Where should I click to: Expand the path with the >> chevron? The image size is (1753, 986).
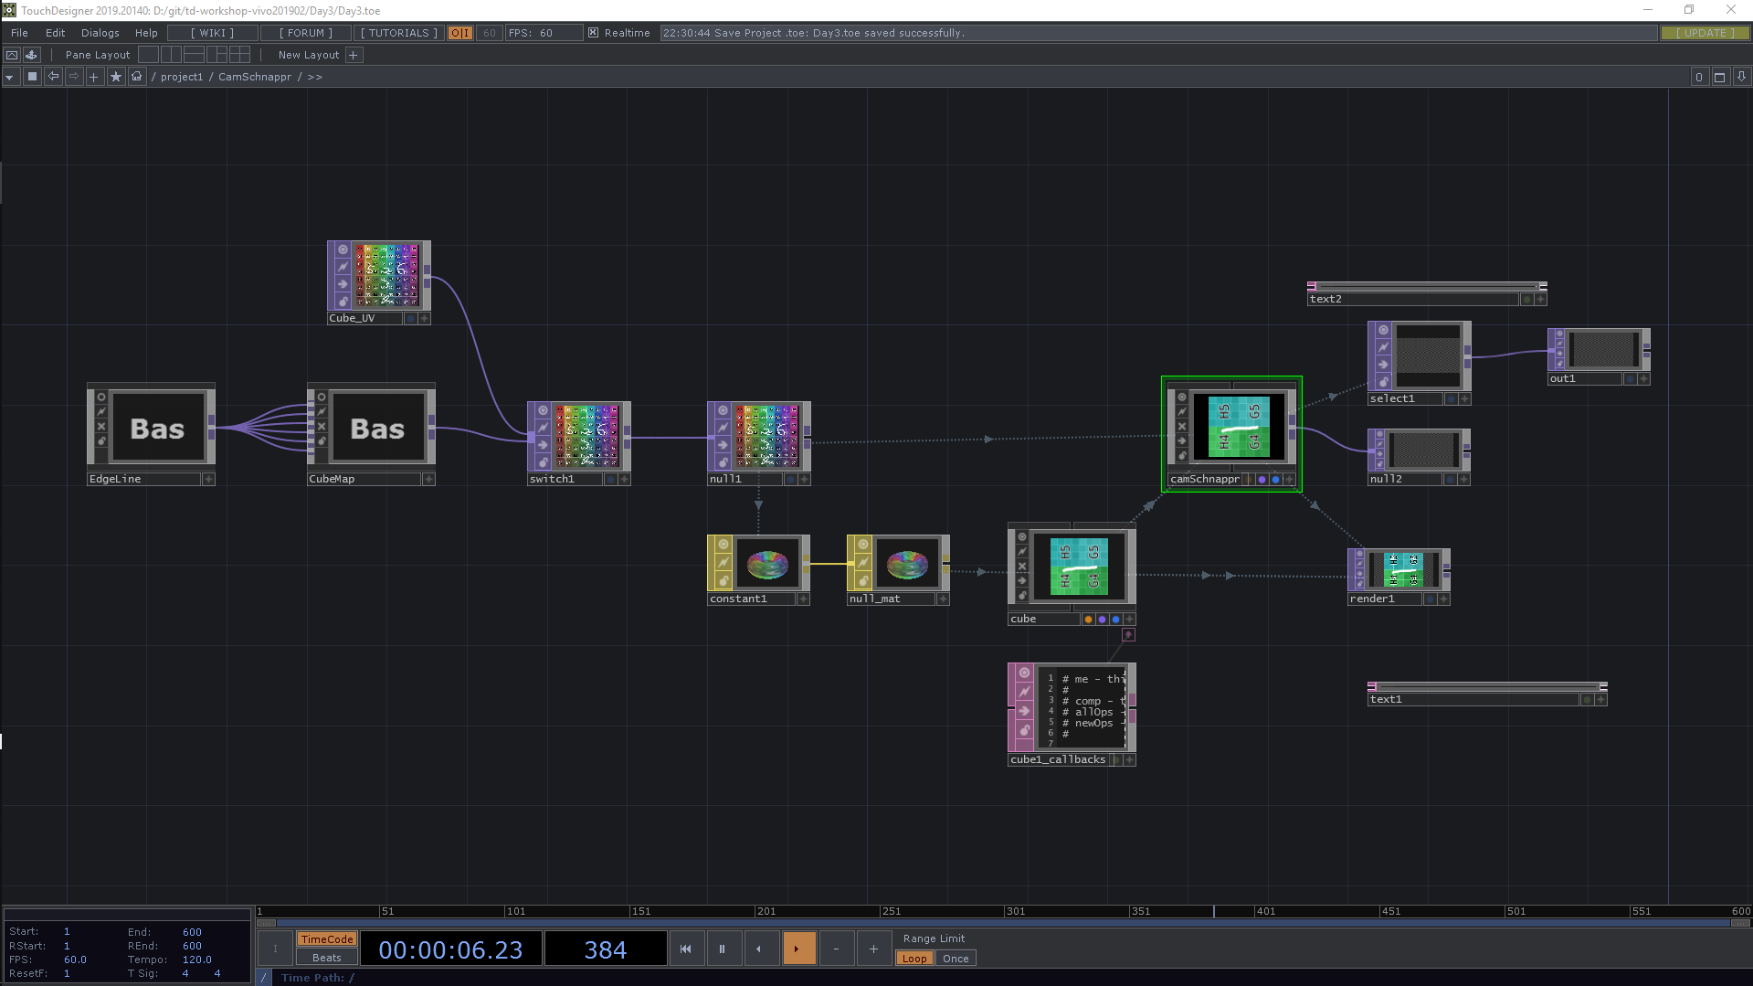(315, 77)
